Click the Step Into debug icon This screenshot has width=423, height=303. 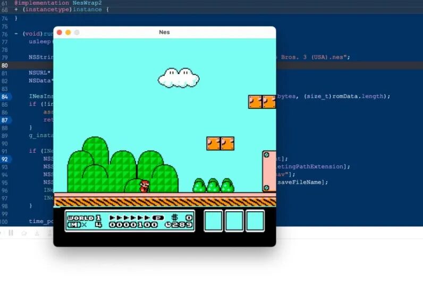pyautogui.click(x=37, y=233)
